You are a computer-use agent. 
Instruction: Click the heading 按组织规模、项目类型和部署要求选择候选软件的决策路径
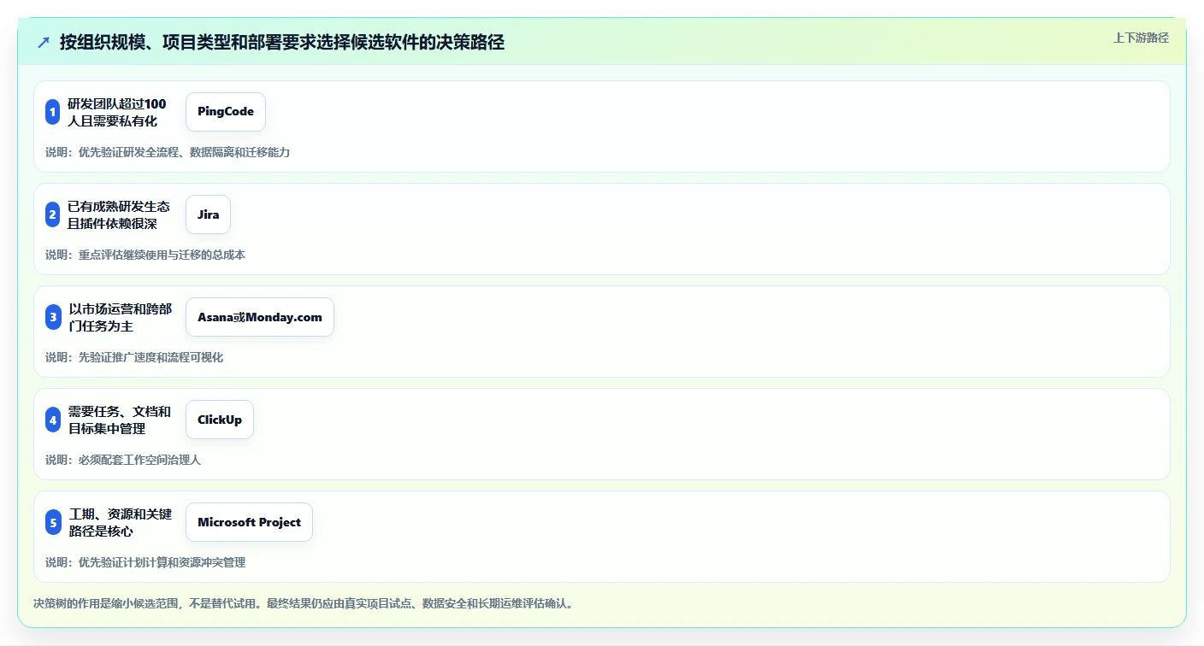(282, 43)
